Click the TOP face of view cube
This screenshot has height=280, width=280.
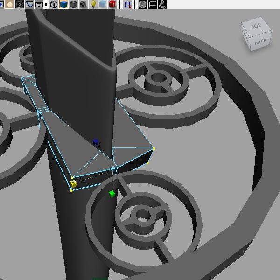(x=256, y=27)
